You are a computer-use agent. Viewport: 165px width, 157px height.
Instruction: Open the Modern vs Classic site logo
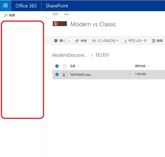tap(60, 24)
